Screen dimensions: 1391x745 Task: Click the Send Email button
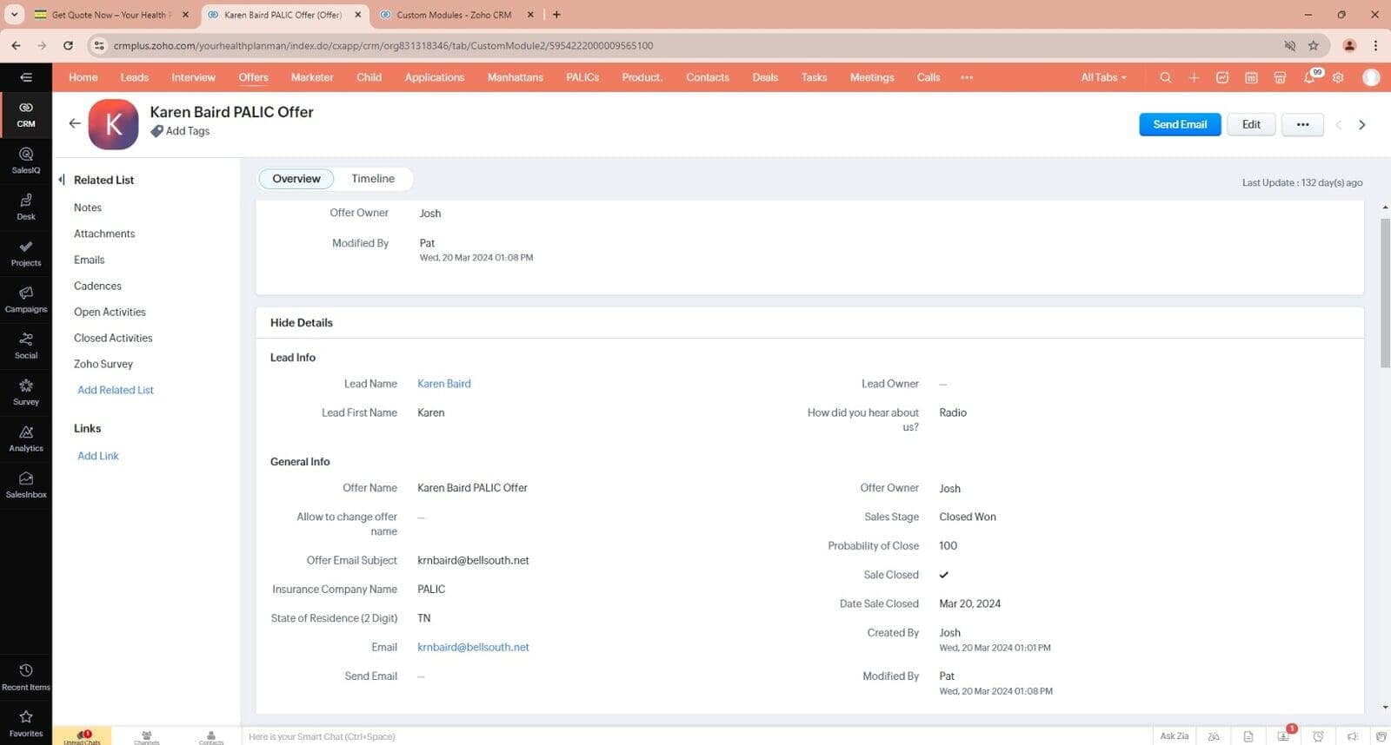click(1180, 124)
